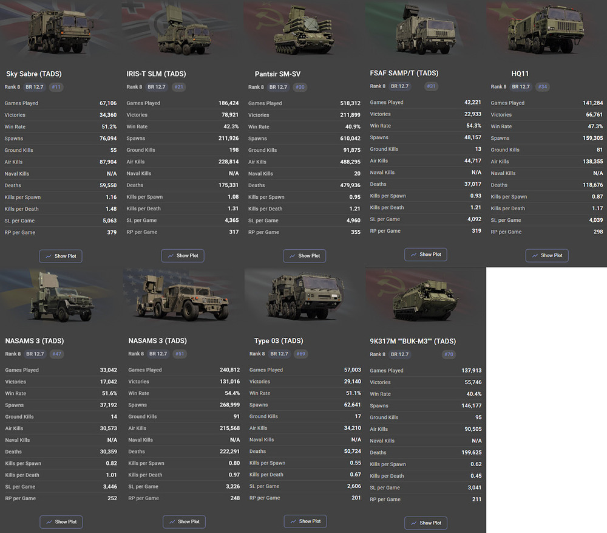Click the HQ11 vehicle image
The image size is (607, 533).
546,29
